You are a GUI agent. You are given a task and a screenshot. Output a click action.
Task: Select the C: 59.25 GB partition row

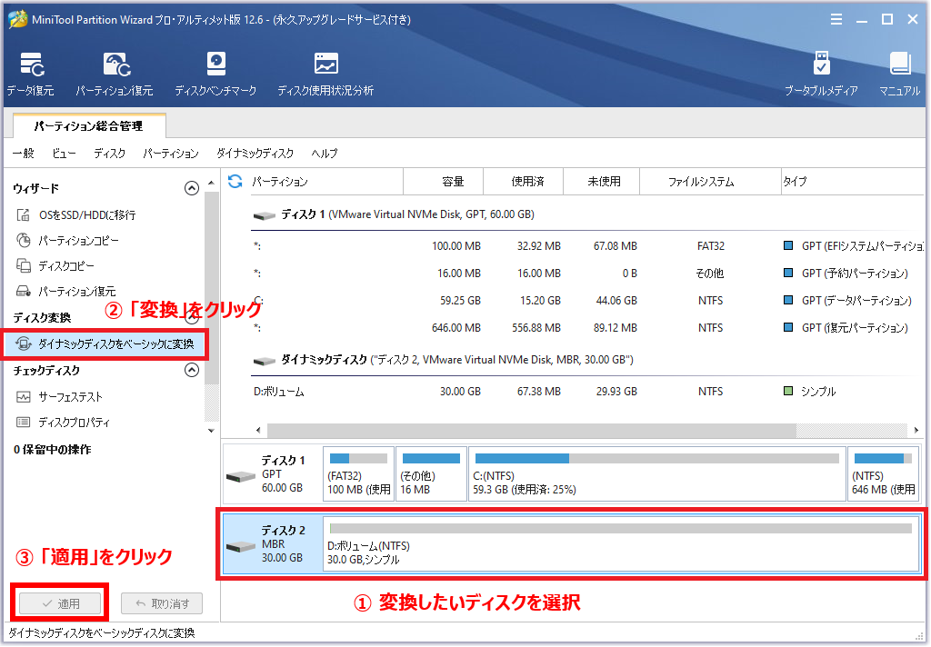coord(588,301)
